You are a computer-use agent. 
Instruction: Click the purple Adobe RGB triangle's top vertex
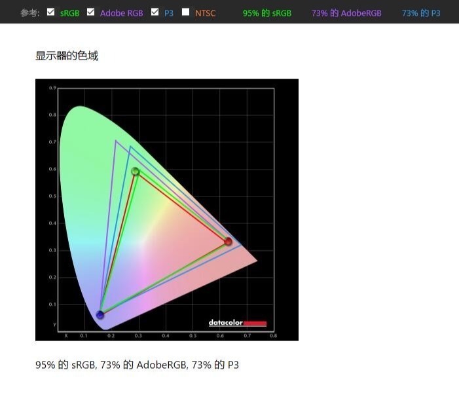[x=116, y=140]
